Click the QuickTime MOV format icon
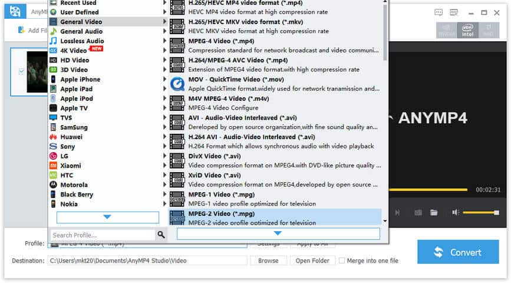Viewport: 511px width, 283px height. click(x=177, y=84)
